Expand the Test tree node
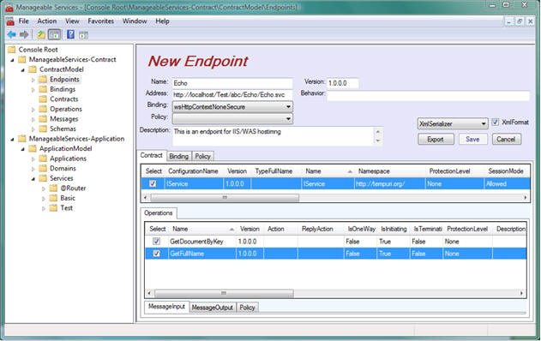 click(44, 208)
